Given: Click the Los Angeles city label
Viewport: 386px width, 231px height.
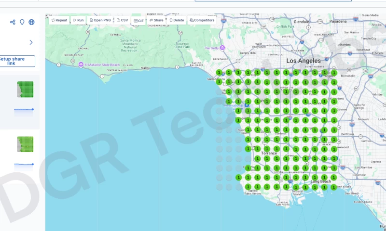Looking at the screenshot, I should point(303,61).
